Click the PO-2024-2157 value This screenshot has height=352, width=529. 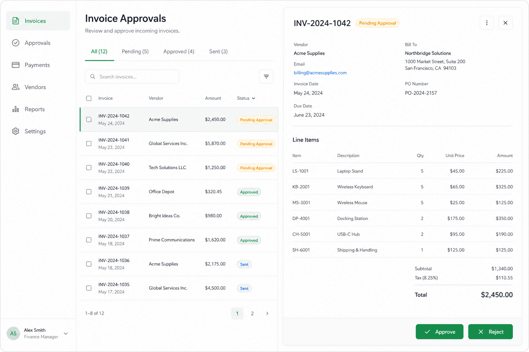(x=421, y=93)
